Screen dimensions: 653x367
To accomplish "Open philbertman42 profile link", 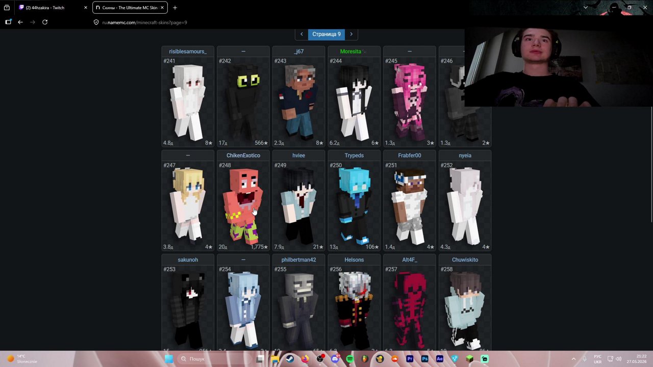I will click(298, 260).
